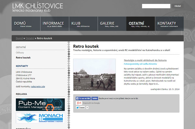Open the Klub menu item
The width and height of the screenshot is (195, 129).
pyautogui.click(x=83, y=24)
